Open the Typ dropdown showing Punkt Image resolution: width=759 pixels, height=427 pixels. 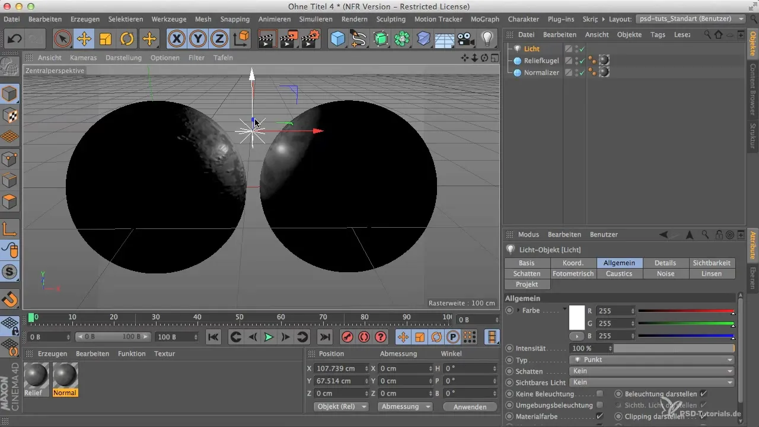[x=652, y=360]
